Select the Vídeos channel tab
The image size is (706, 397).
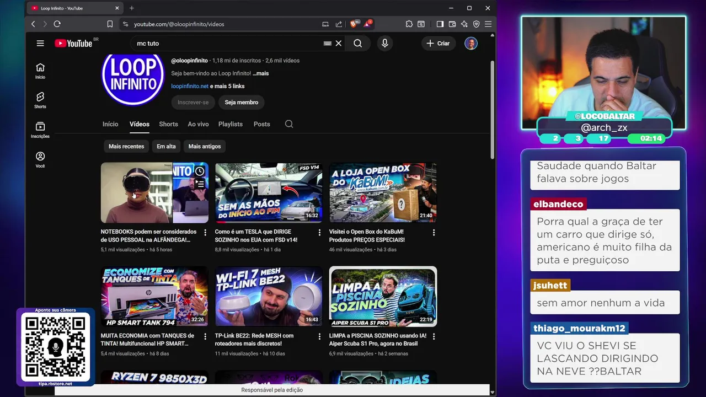(x=140, y=124)
